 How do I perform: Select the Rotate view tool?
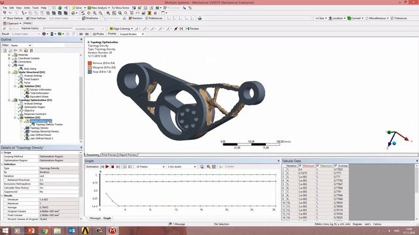pos(83,13)
